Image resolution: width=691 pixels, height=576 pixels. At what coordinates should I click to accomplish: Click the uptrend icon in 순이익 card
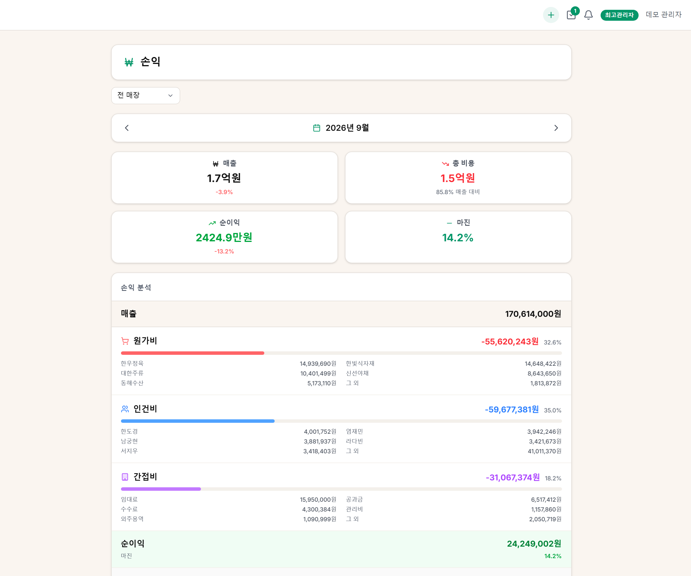pos(212,223)
